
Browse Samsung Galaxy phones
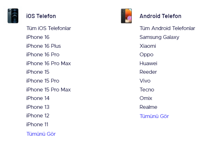point(159,37)
